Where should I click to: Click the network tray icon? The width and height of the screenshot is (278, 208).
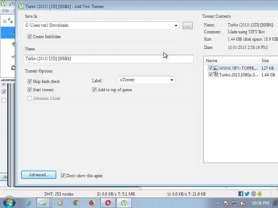[234, 203]
